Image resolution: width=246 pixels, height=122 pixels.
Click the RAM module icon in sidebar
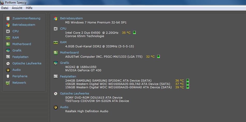point(8,38)
